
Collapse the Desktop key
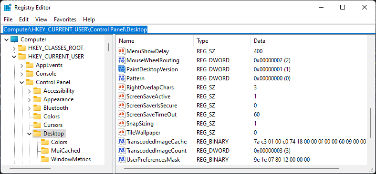[x=29, y=134]
